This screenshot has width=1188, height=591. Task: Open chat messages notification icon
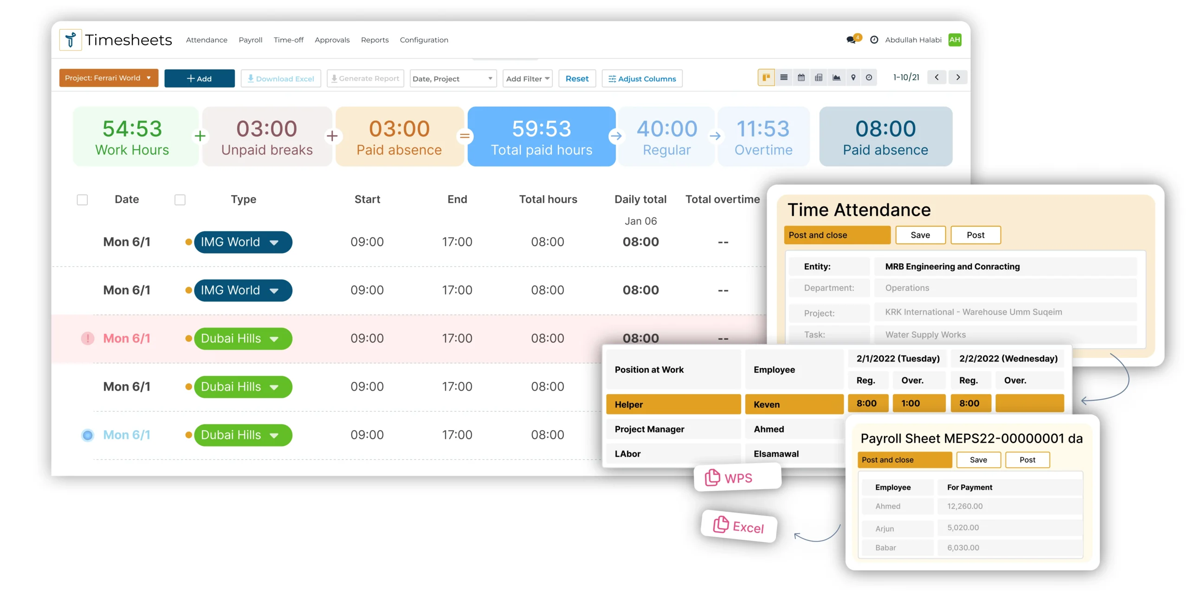851,40
